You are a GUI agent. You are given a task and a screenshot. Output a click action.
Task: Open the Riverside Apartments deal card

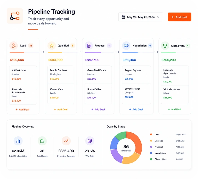point(23,94)
